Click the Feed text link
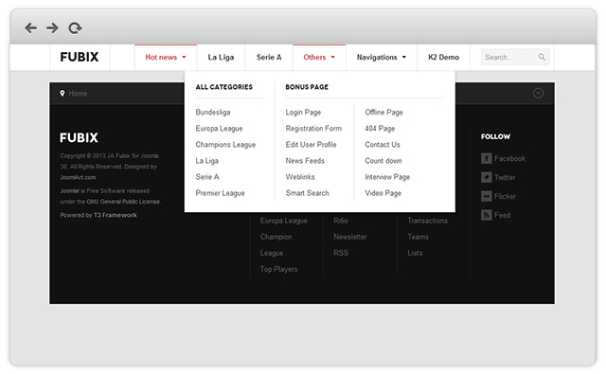The image size is (606, 374). (503, 215)
